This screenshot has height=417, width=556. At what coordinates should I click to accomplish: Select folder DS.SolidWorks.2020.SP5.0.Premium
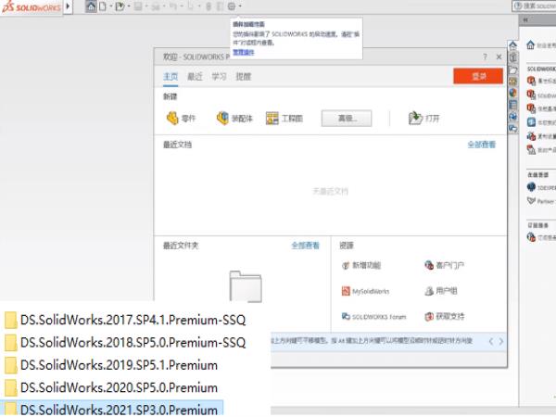111,387
